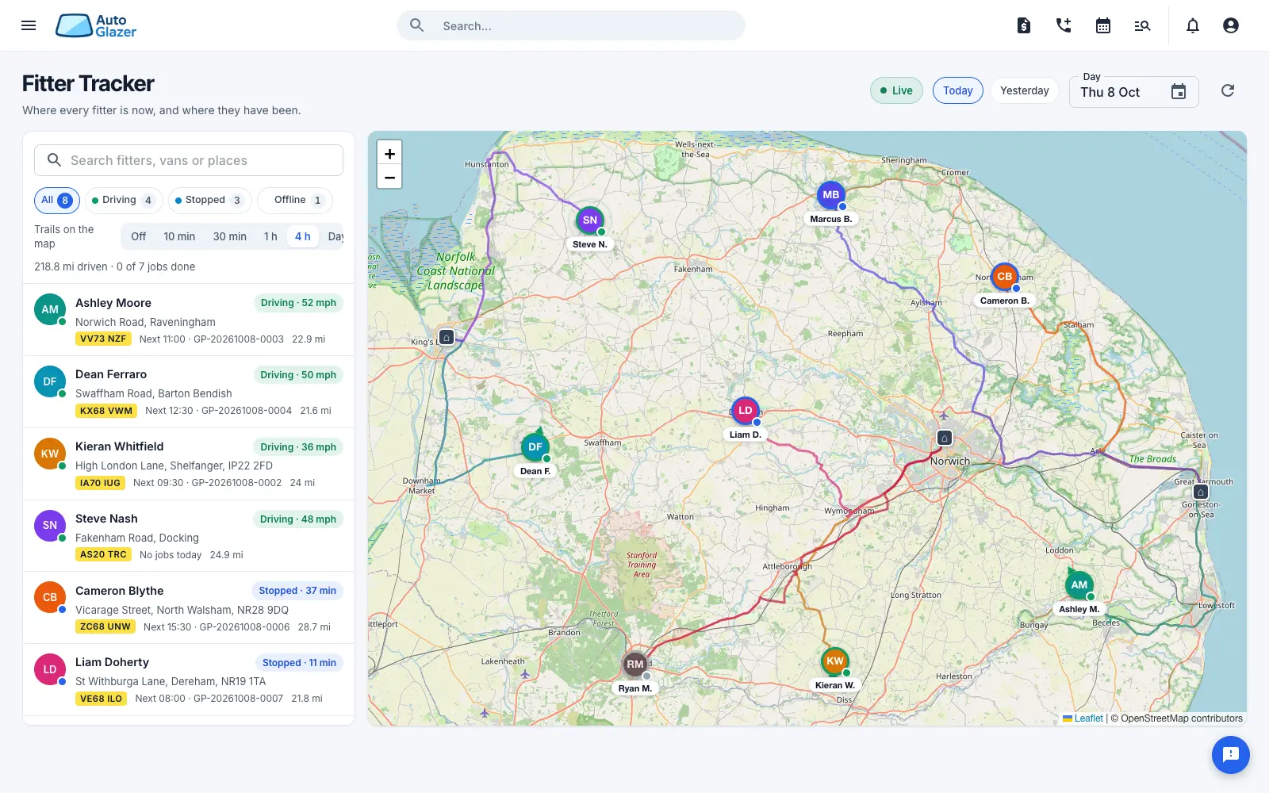Screen dimensions: 1269x793
Task: Zoom out on the map
Action: (389, 177)
